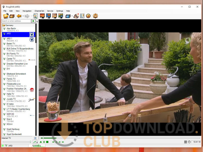The height and width of the screenshot is (152, 203).
Task: Open the Edit menu
Action: point(11,11)
